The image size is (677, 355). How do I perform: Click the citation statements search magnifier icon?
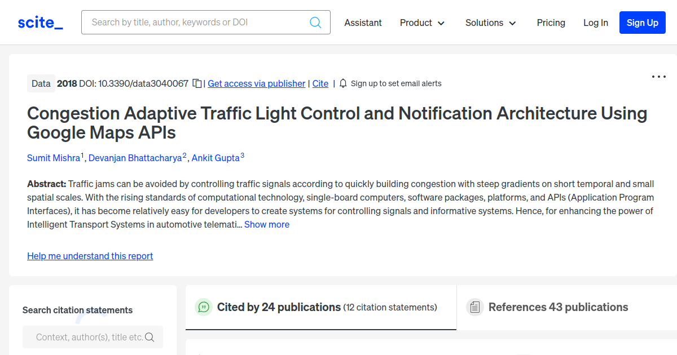pyautogui.click(x=150, y=337)
